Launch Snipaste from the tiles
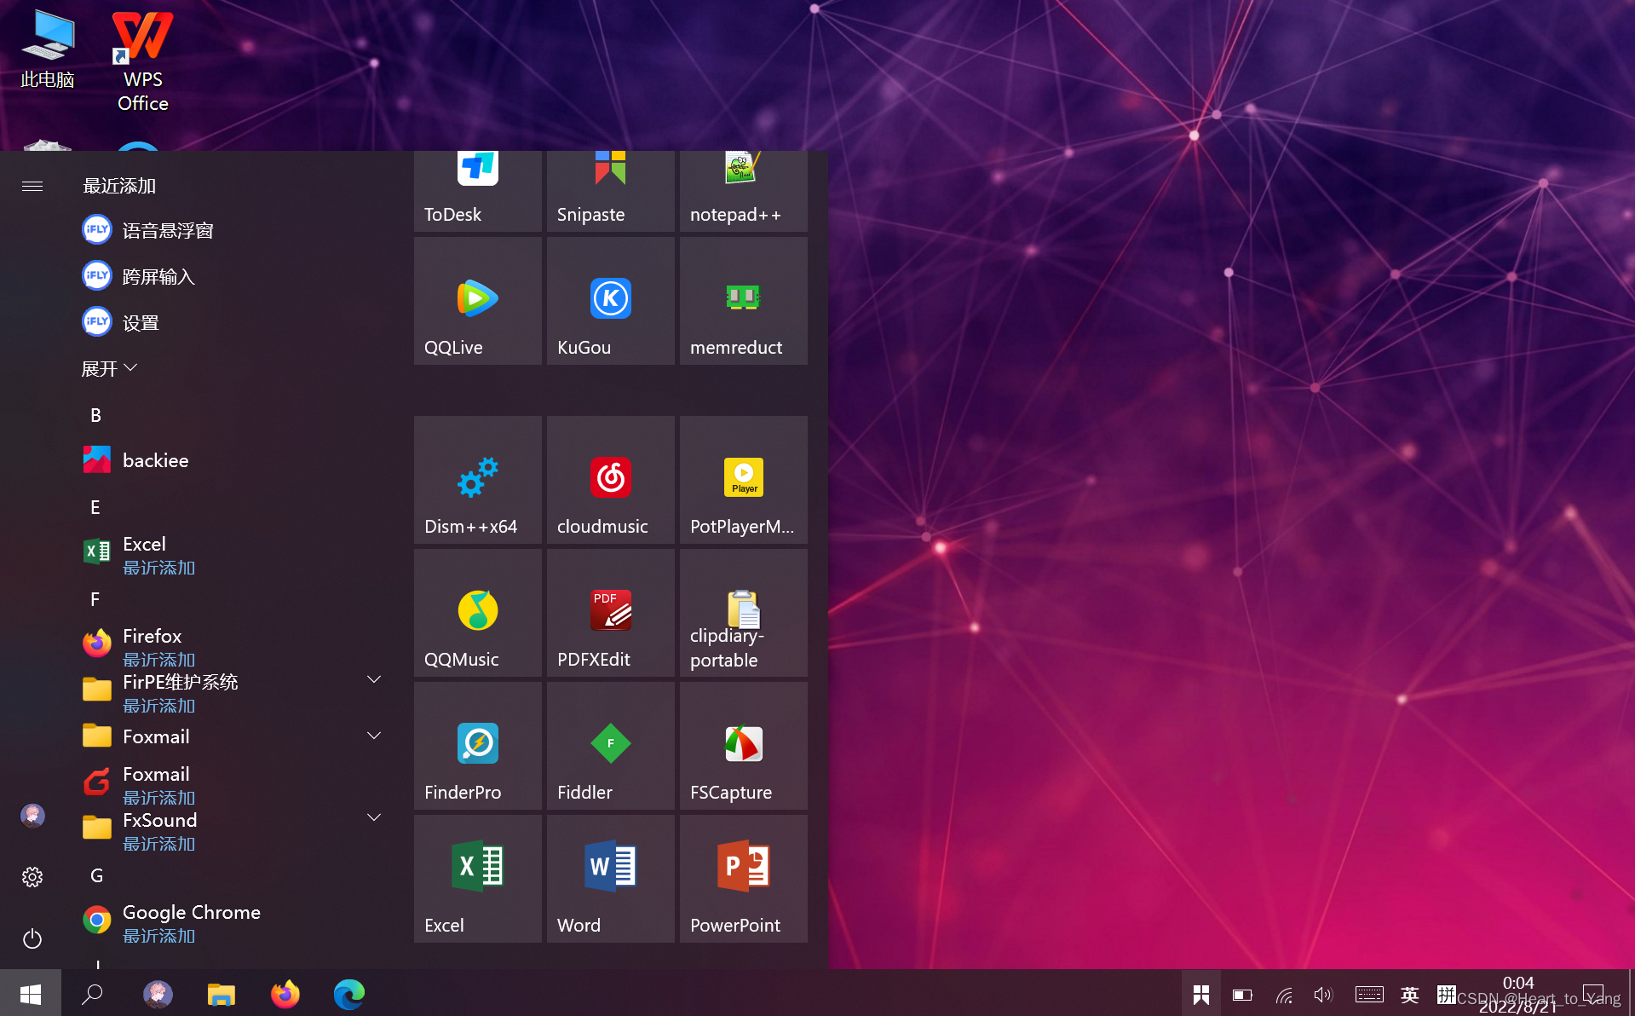This screenshot has height=1016, width=1635. pyautogui.click(x=610, y=191)
